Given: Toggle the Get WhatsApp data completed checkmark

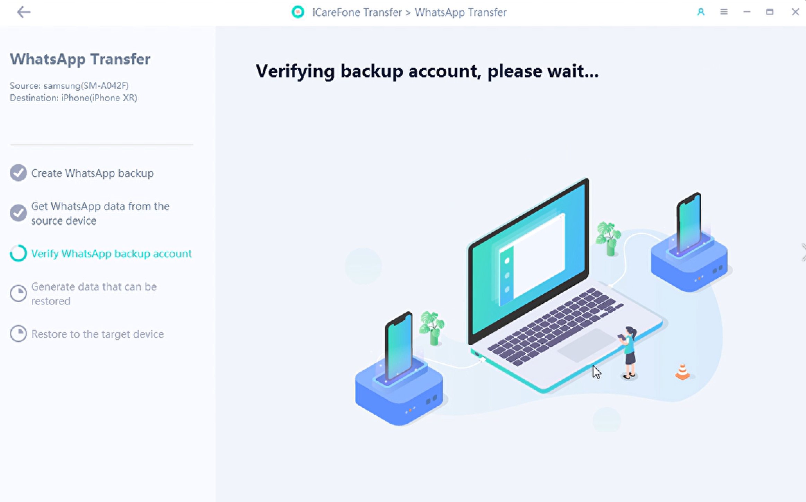Looking at the screenshot, I should [x=18, y=213].
